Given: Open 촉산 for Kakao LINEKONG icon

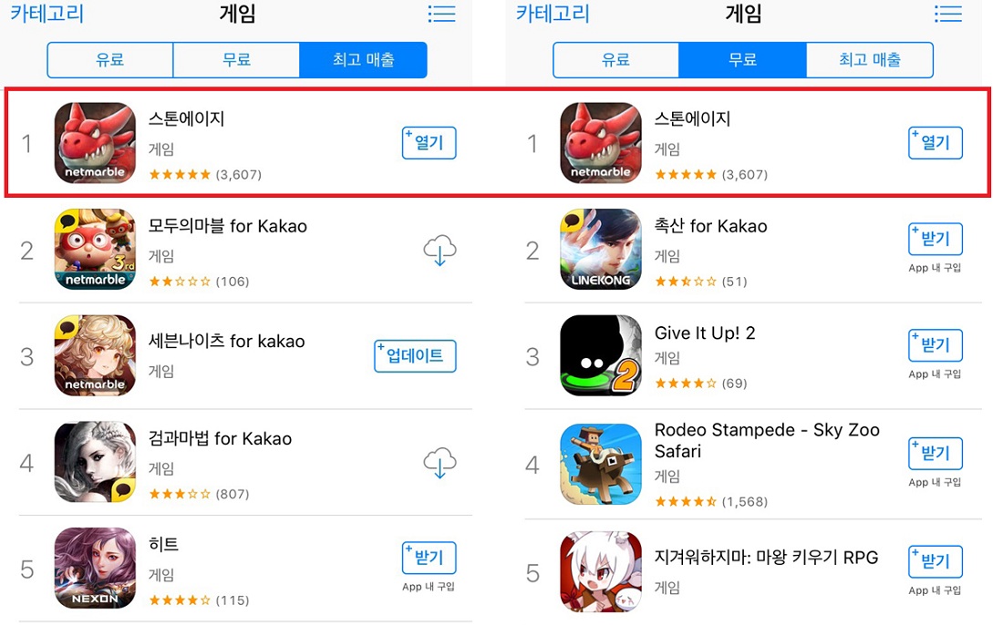Looking at the screenshot, I should (601, 250).
